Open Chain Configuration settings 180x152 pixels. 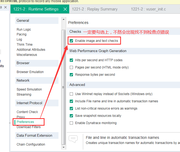[31, 144]
